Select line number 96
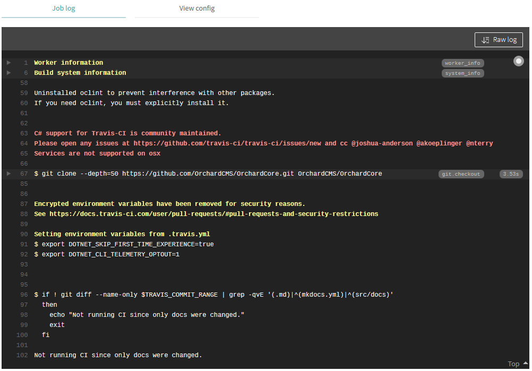Viewport: 532px width, 371px height. [x=24, y=295]
